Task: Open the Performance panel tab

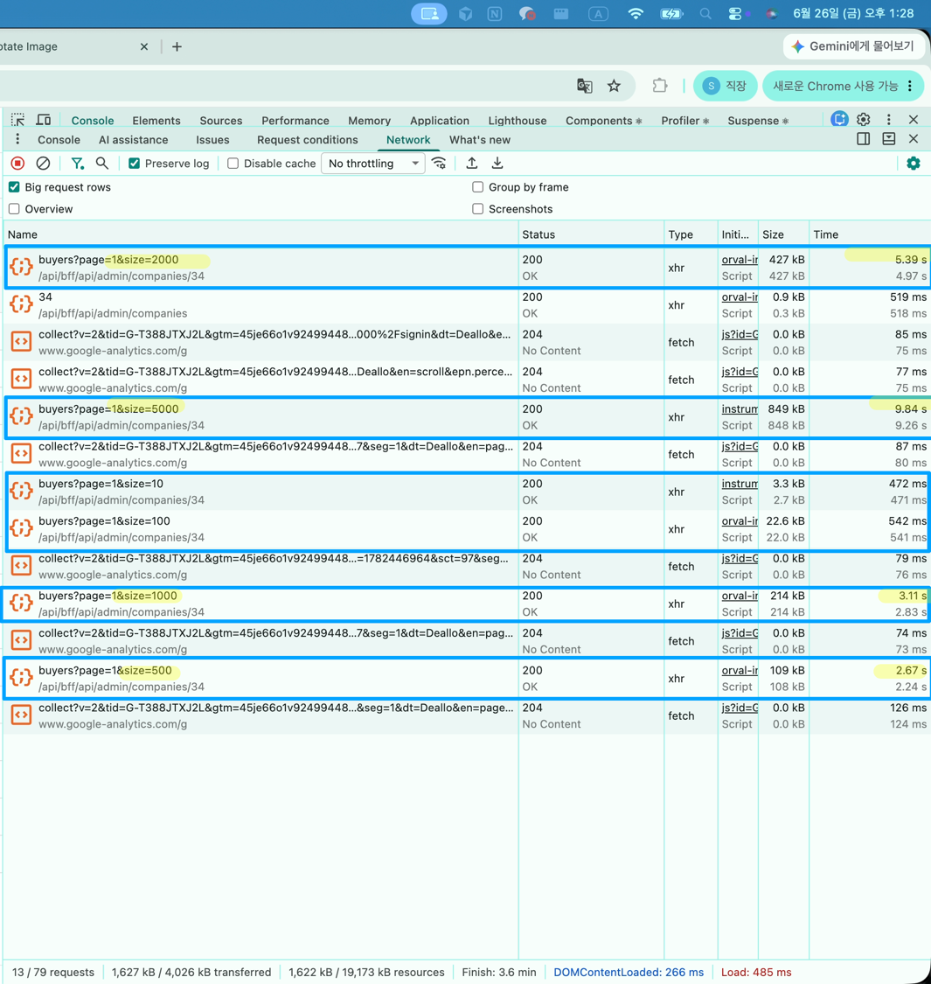Action: tap(295, 121)
